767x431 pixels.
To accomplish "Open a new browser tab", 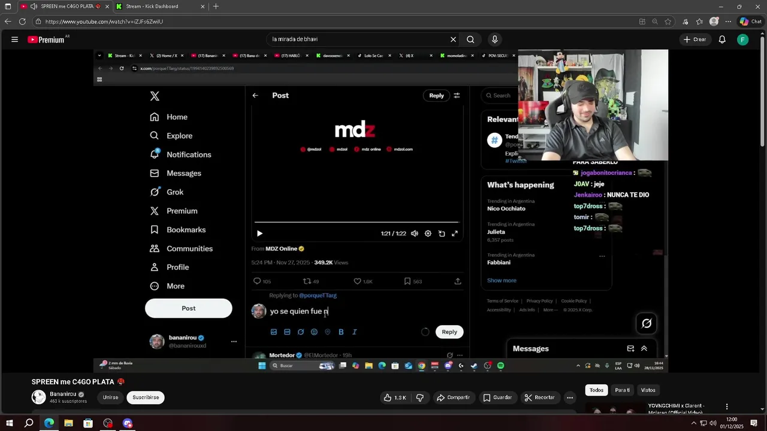I will pyautogui.click(x=216, y=7).
